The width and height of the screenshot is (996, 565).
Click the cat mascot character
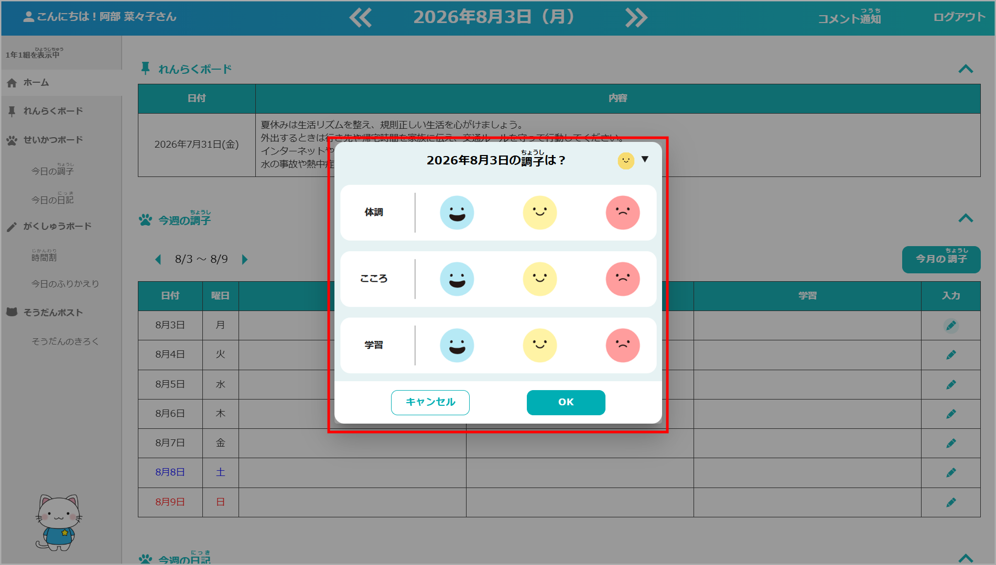tap(58, 523)
